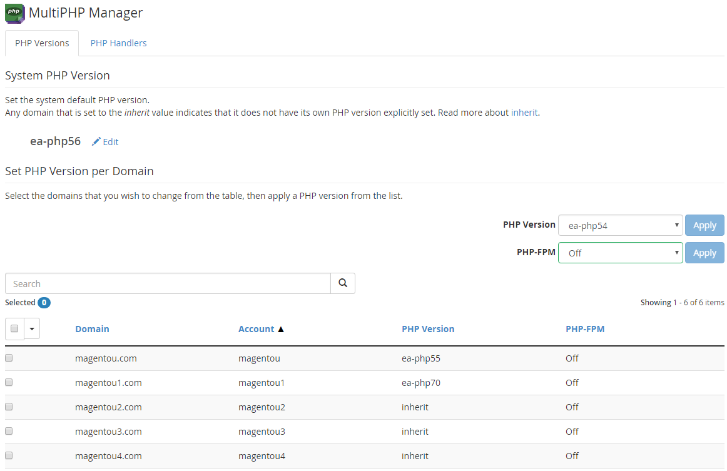The image size is (727, 471).
Task: Click the magentou3 account name cell
Action: 262,432
